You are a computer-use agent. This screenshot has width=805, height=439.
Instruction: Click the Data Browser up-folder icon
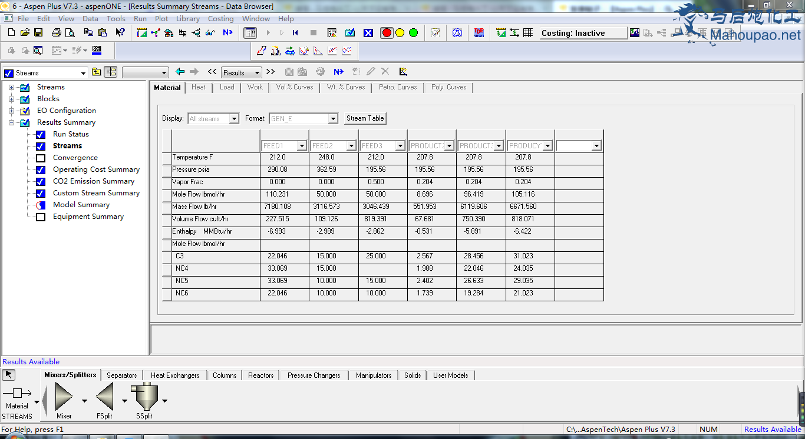(97, 72)
